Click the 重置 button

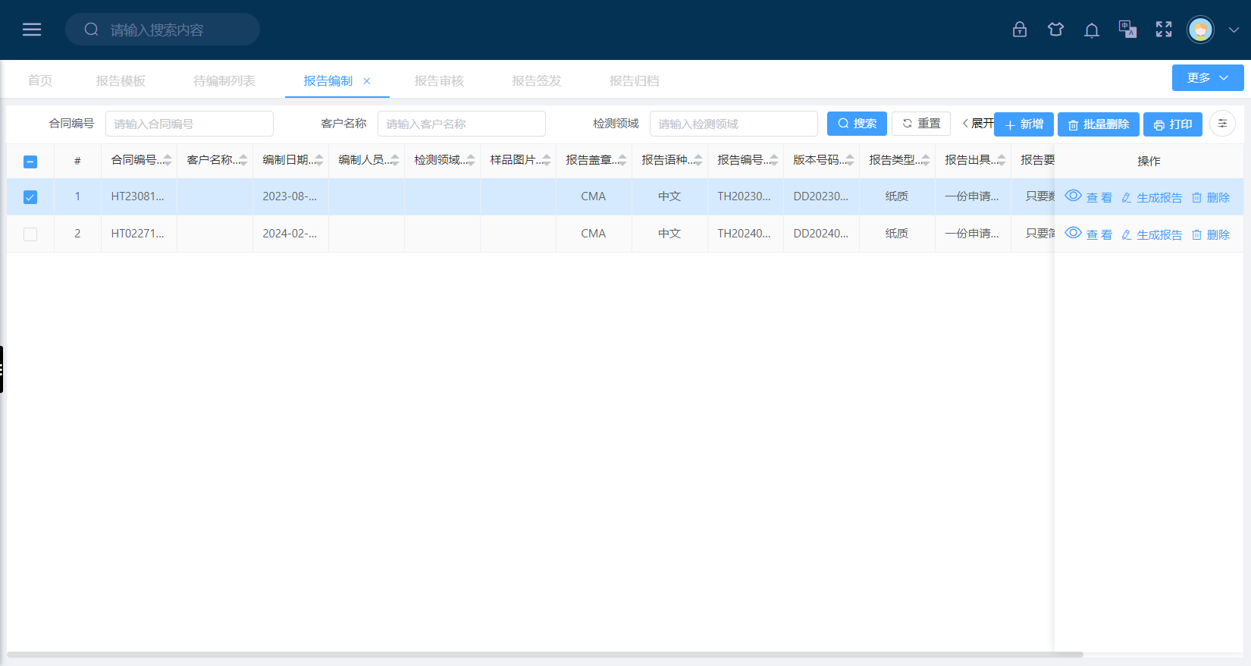921,124
